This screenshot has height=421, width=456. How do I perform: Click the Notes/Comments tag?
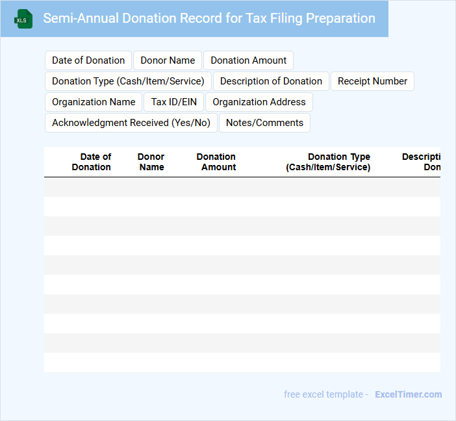(x=264, y=123)
